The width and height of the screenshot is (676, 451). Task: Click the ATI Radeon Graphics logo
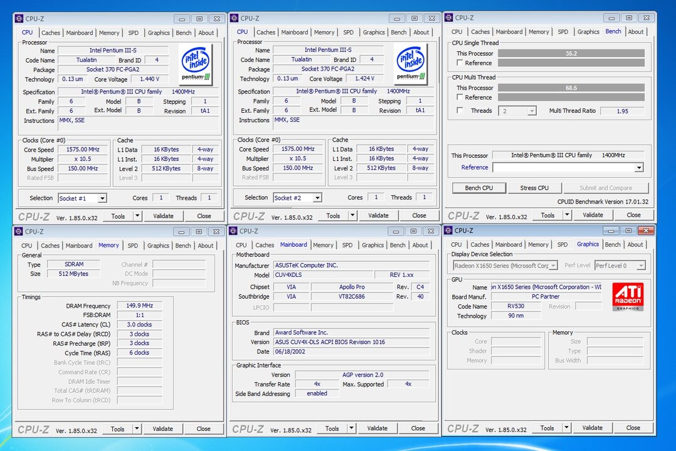pyautogui.click(x=628, y=297)
